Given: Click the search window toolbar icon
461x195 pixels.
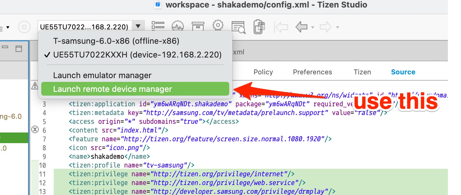Looking at the screenshot, I should 239,27.
